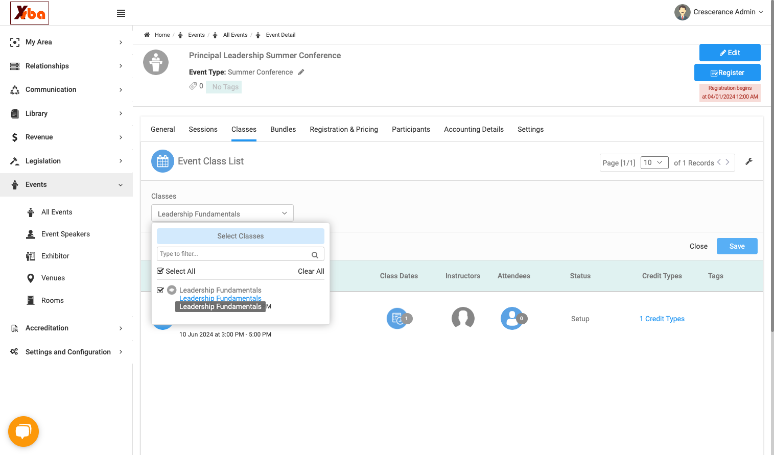
Task: Uncheck the Leadership Fundamentals class checkbox
Action: coord(160,290)
